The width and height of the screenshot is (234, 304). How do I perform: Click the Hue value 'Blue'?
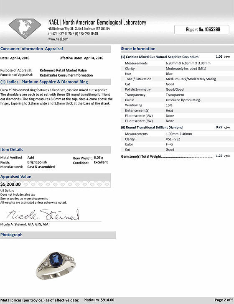[169, 74]
